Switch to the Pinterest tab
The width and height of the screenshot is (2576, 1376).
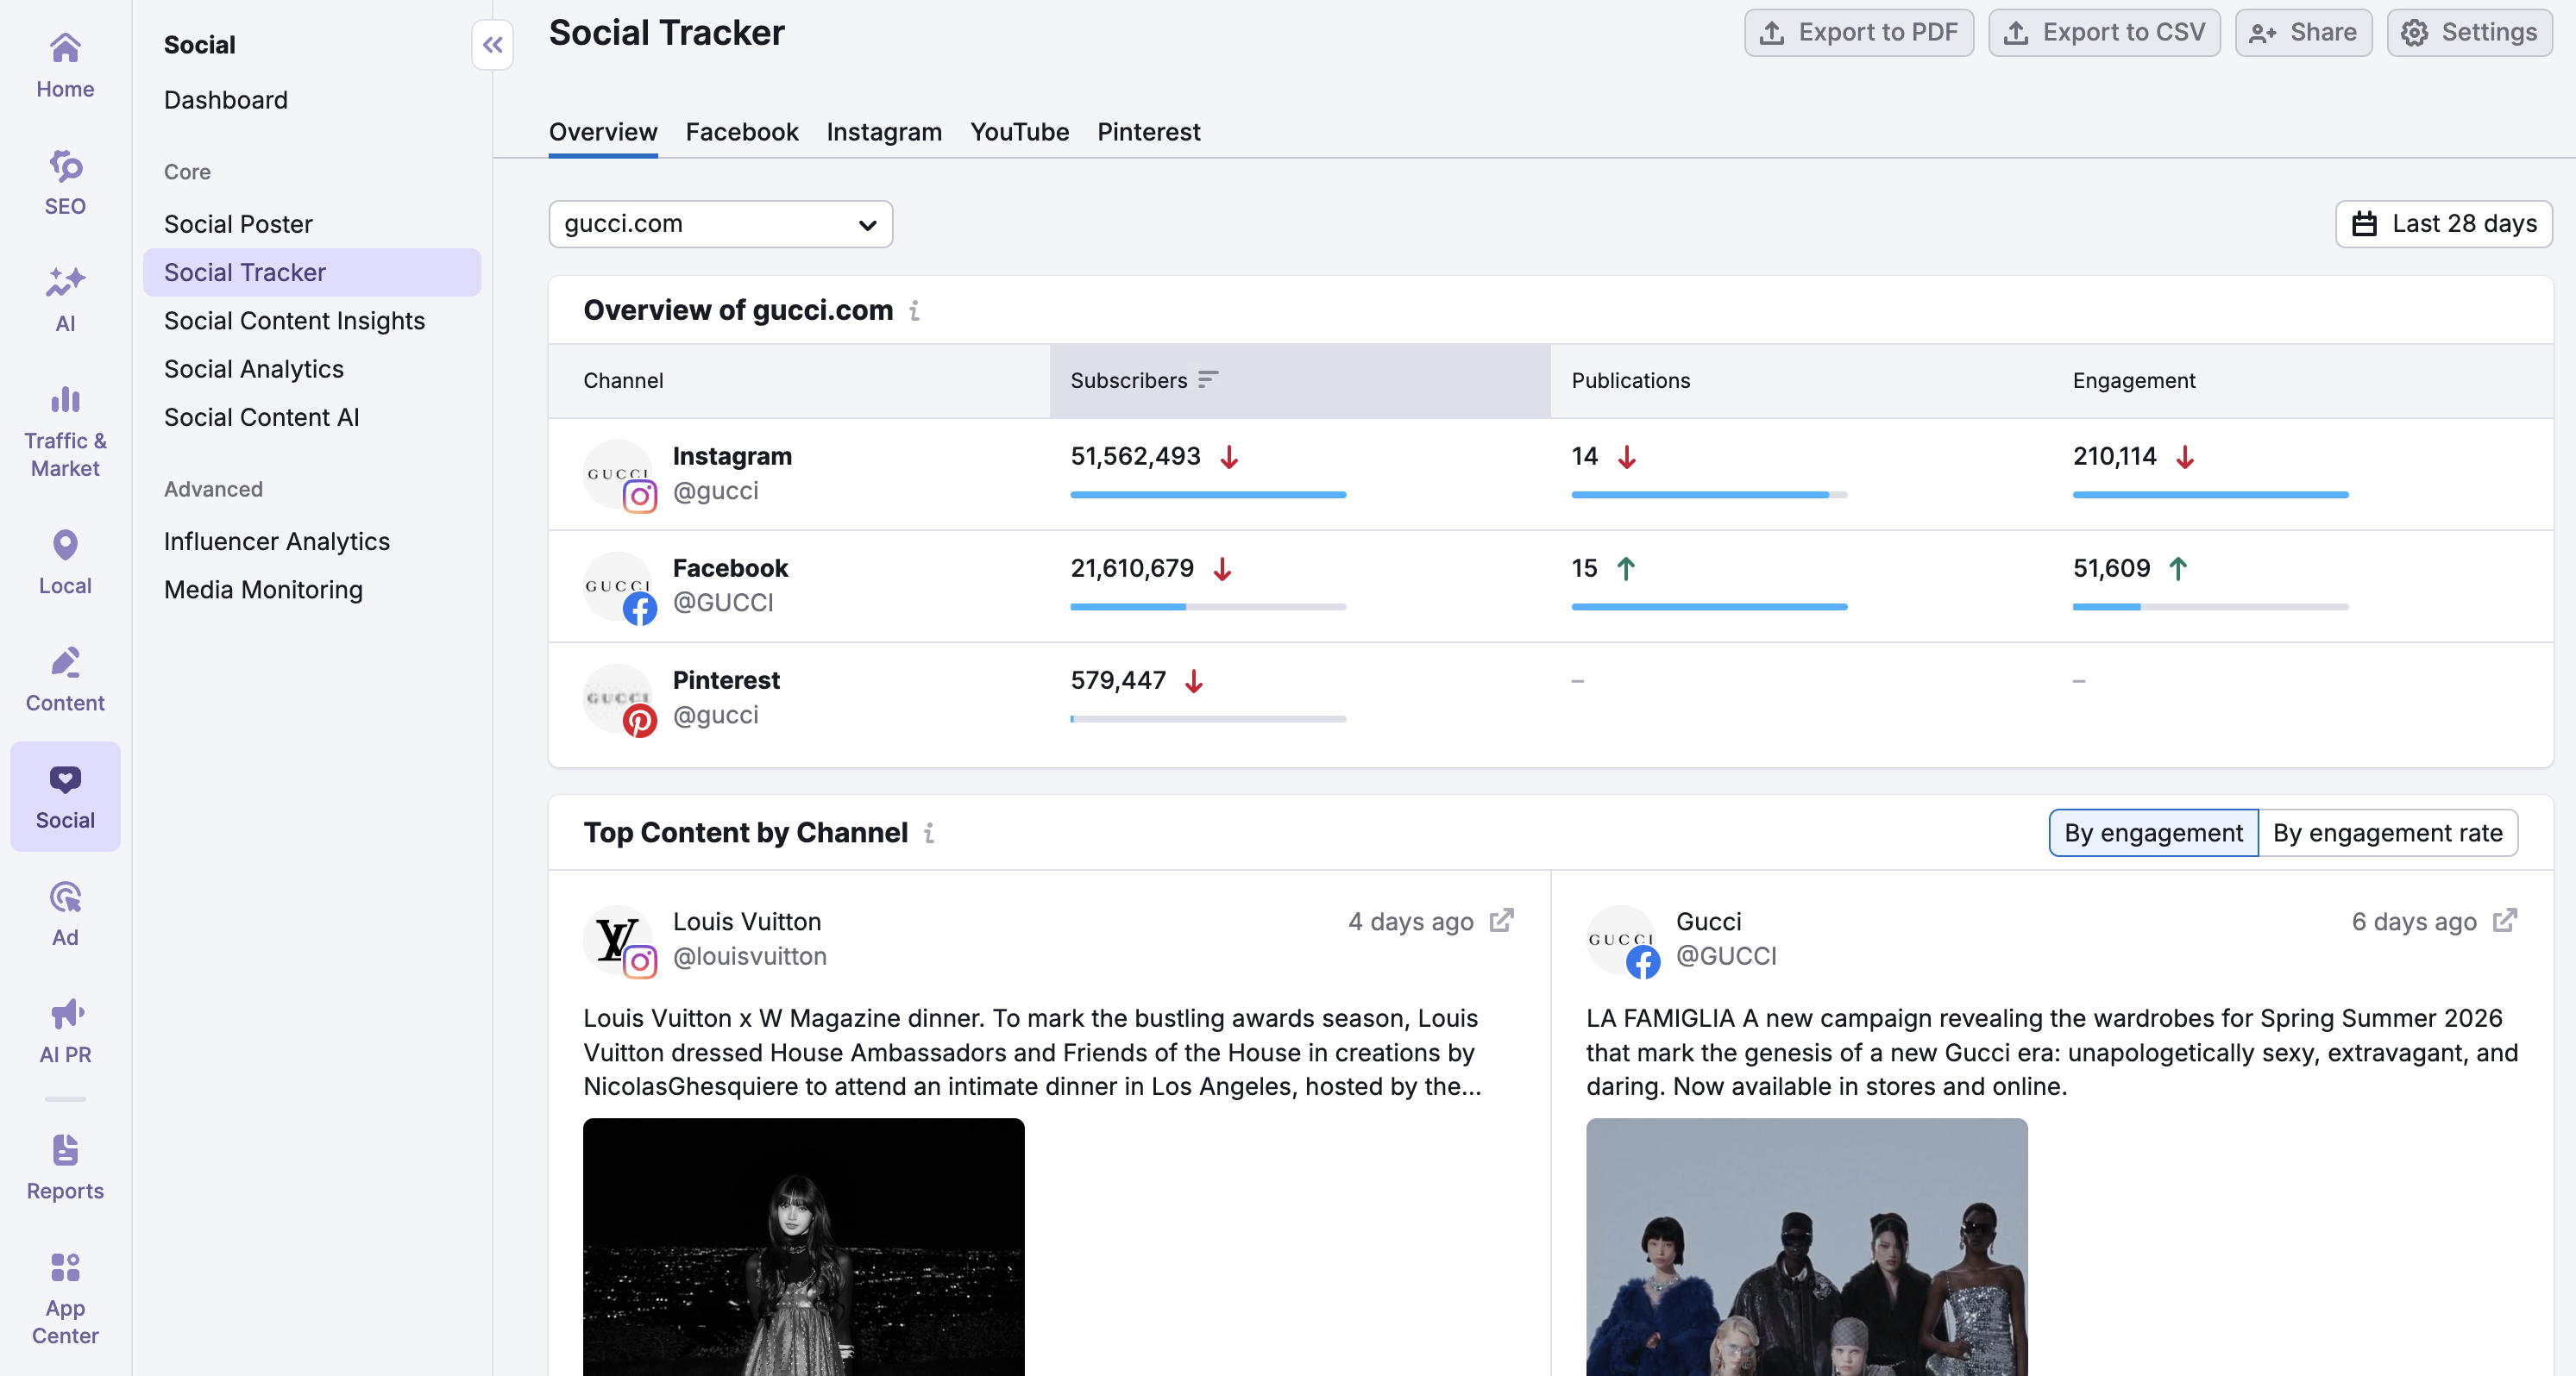tap(1148, 132)
